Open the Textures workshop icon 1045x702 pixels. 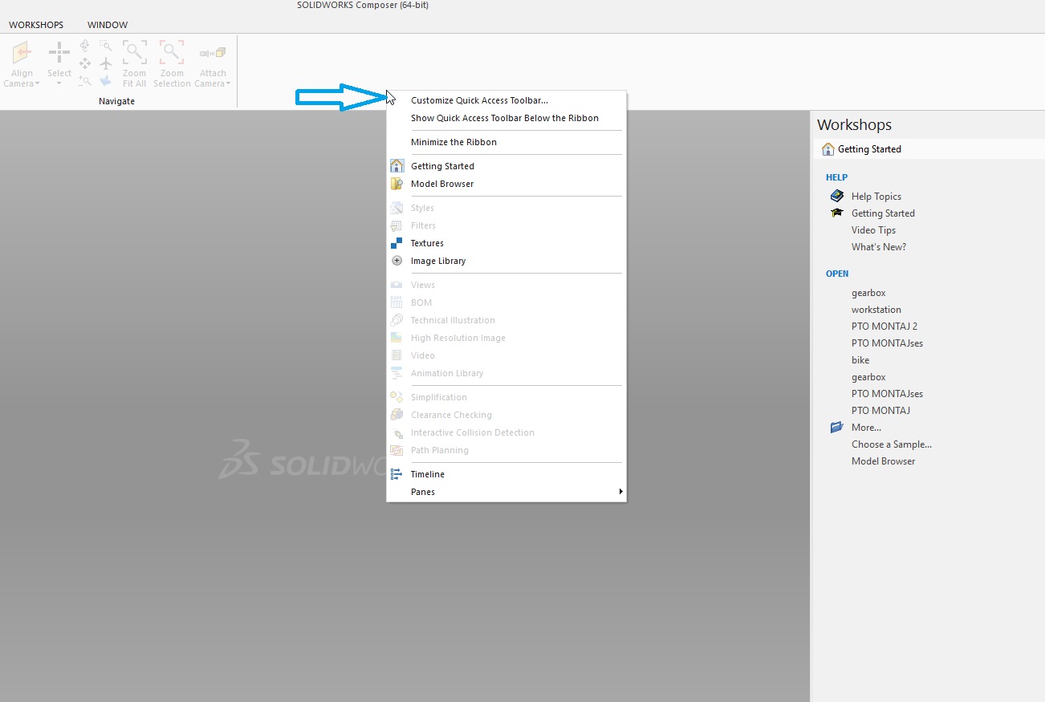click(396, 243)
